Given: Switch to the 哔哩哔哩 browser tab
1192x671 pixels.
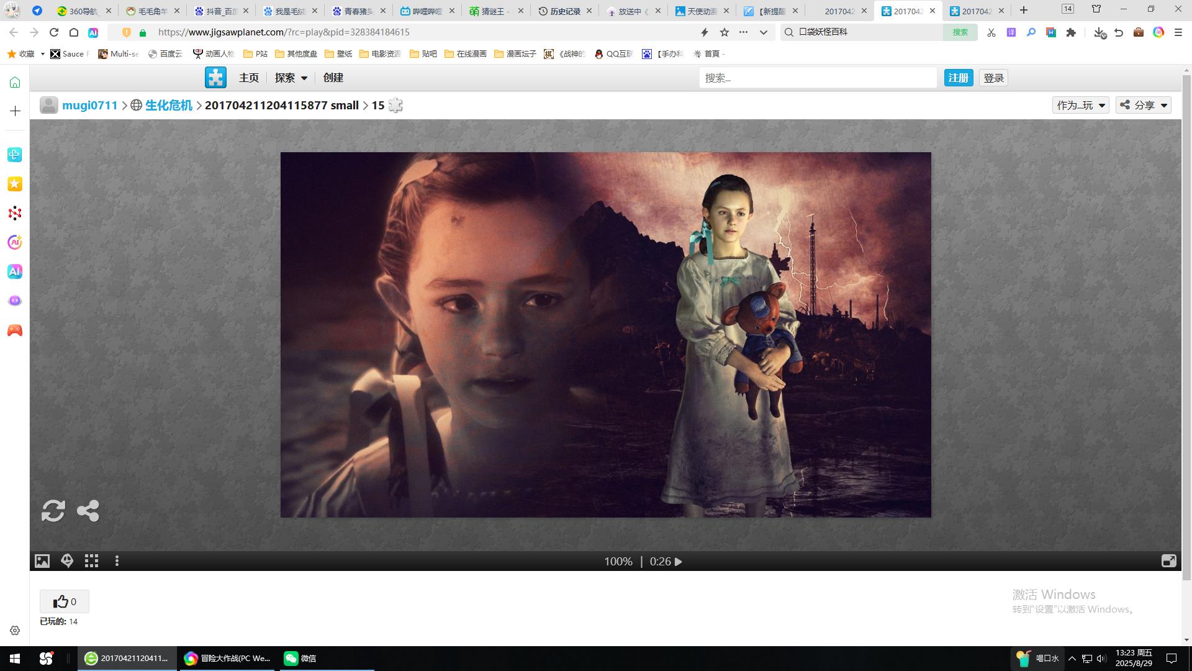Looking at the screenshot, I should (x=427, y=11).
